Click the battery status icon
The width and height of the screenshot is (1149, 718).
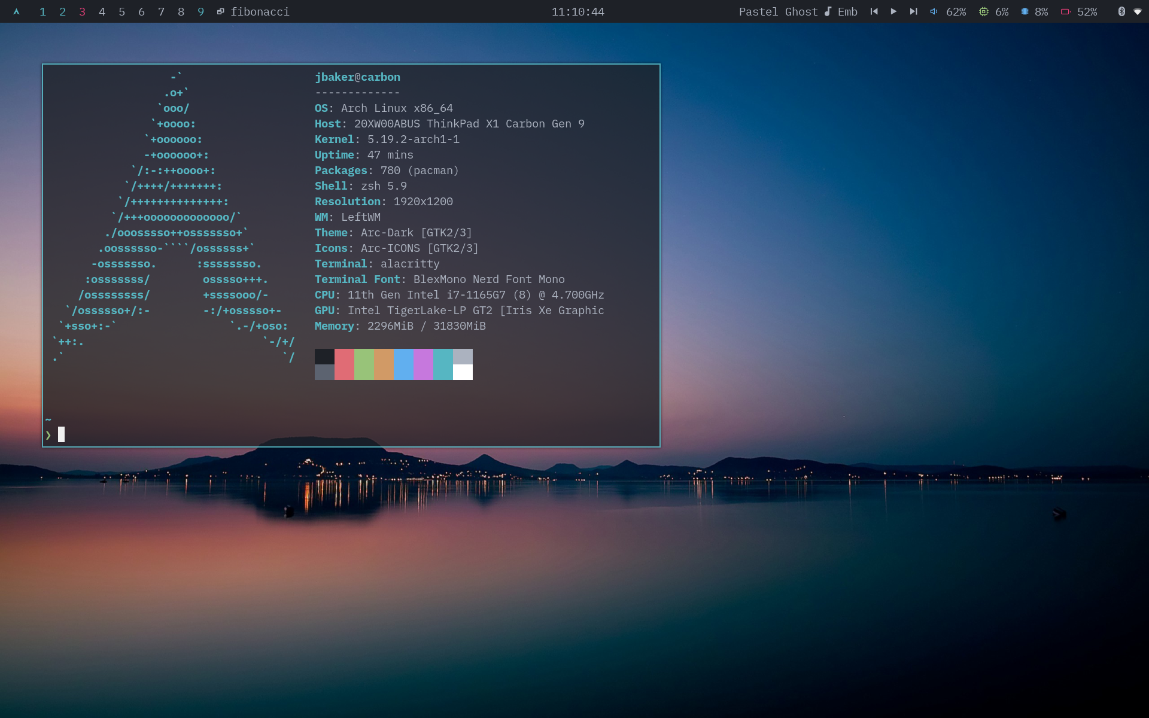click(x=1065, y=11)
